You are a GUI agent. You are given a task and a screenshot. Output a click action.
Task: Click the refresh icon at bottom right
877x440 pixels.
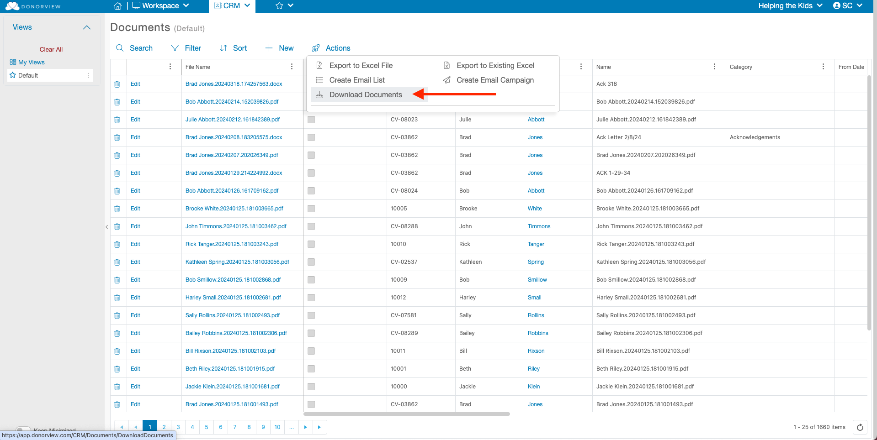[860, 427]
